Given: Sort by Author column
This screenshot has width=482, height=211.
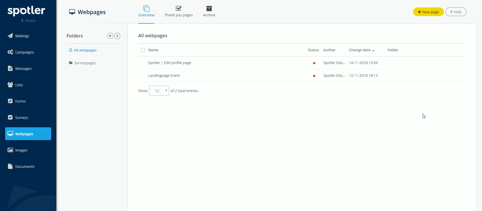Looking at the screenshot, I should 329,50.
